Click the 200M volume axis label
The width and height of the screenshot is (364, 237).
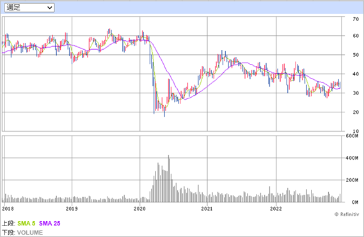[352, 180]
